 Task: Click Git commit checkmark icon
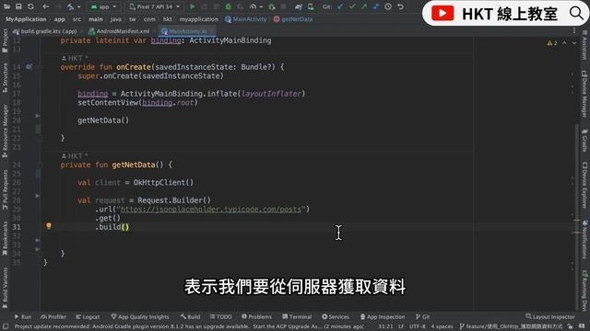tap(352, 6)
